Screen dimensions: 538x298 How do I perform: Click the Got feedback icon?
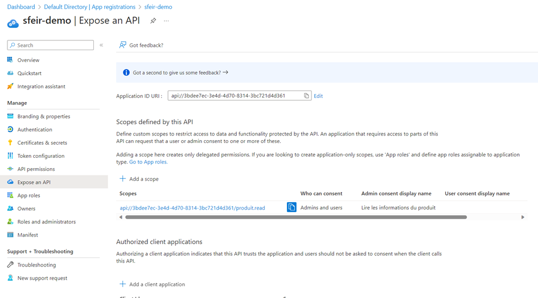(x=122, y=45)
